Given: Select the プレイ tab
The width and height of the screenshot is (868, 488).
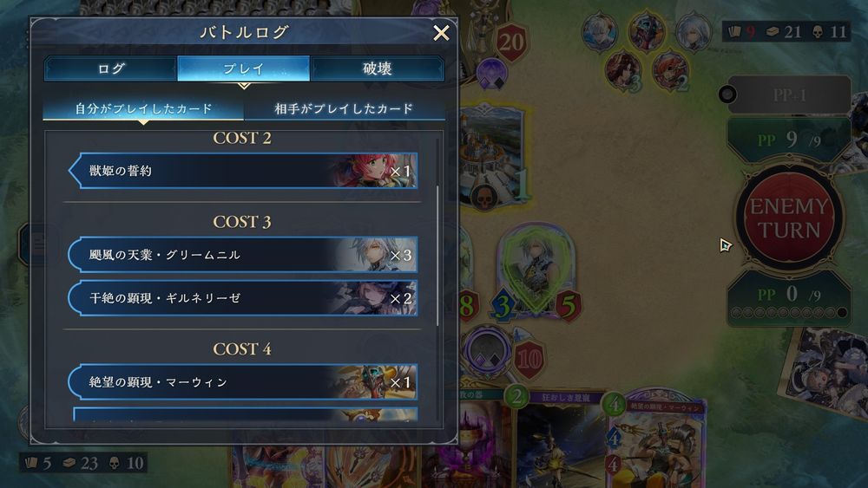Looking at the screenshot, I should [x=244, y=68].
